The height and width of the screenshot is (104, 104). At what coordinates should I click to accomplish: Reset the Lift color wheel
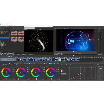(x=10, y=67)
